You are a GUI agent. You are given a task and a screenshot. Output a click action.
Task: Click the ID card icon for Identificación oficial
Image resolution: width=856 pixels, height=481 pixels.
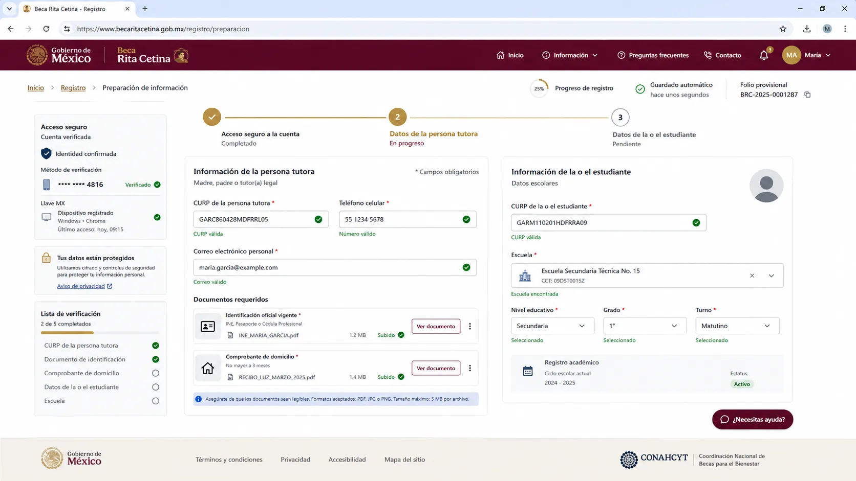[x=208, y=326]
